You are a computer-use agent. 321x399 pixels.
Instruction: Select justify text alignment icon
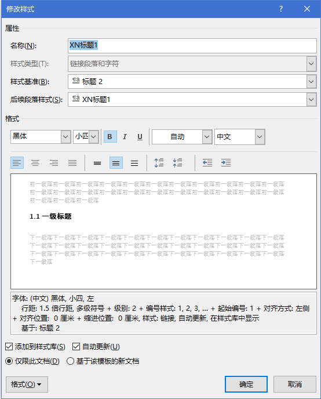pos(72,162)
